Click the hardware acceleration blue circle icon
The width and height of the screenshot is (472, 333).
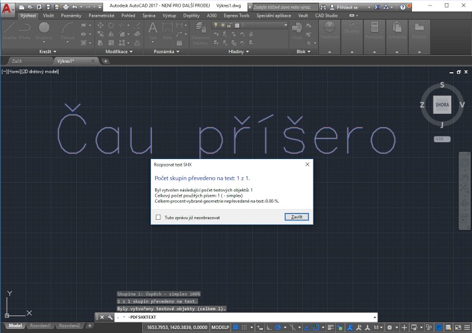(439, 328)
